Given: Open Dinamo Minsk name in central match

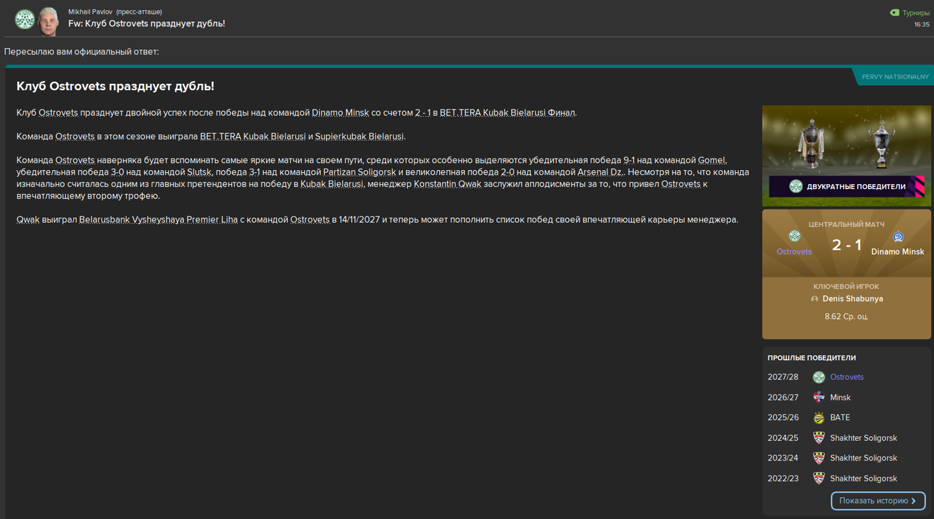Looking at the screenshot, I should click(898, 252).
